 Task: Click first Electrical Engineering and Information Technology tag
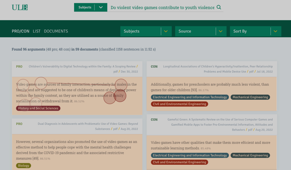pyautogui.click(x=190, y=97)
